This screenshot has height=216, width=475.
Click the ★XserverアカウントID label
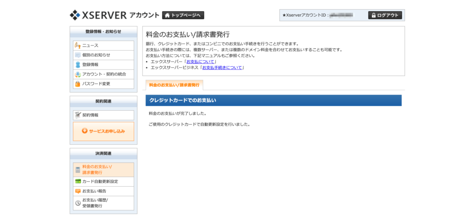(x=305, y=15)
